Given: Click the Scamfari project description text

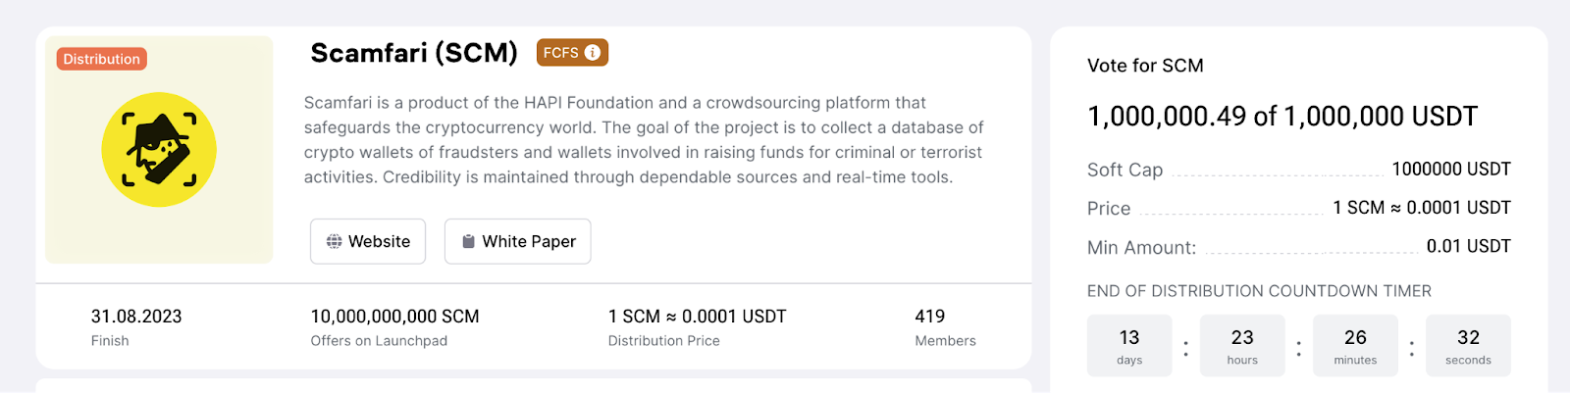Looking at the screenshot, I should [x=643, y=140].
